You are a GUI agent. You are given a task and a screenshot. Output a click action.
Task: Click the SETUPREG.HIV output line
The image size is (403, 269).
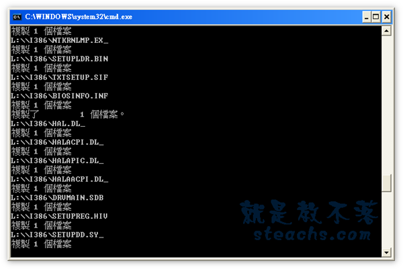pyautogui.click(x=59, y=216)
